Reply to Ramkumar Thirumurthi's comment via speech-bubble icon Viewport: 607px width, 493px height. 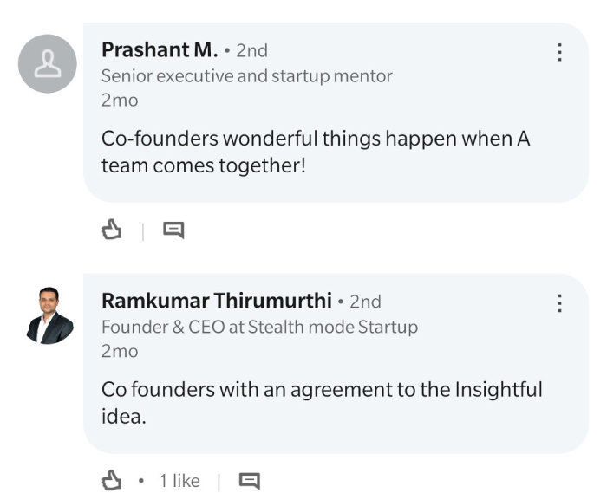coord(250,481)
